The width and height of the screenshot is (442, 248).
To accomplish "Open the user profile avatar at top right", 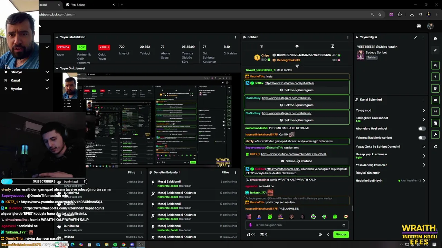I will (x=430, y=27).
